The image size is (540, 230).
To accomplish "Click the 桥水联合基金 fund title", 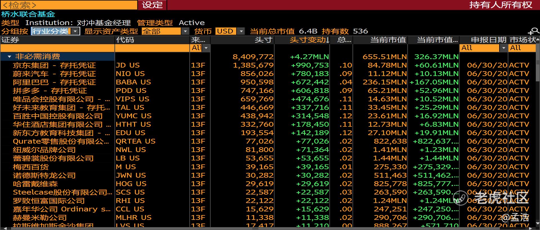I will point(28,14).
